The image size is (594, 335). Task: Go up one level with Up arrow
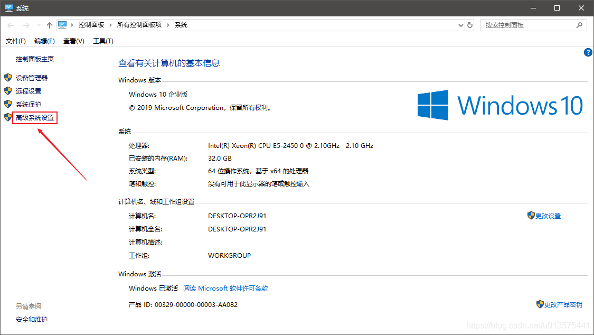49,25
